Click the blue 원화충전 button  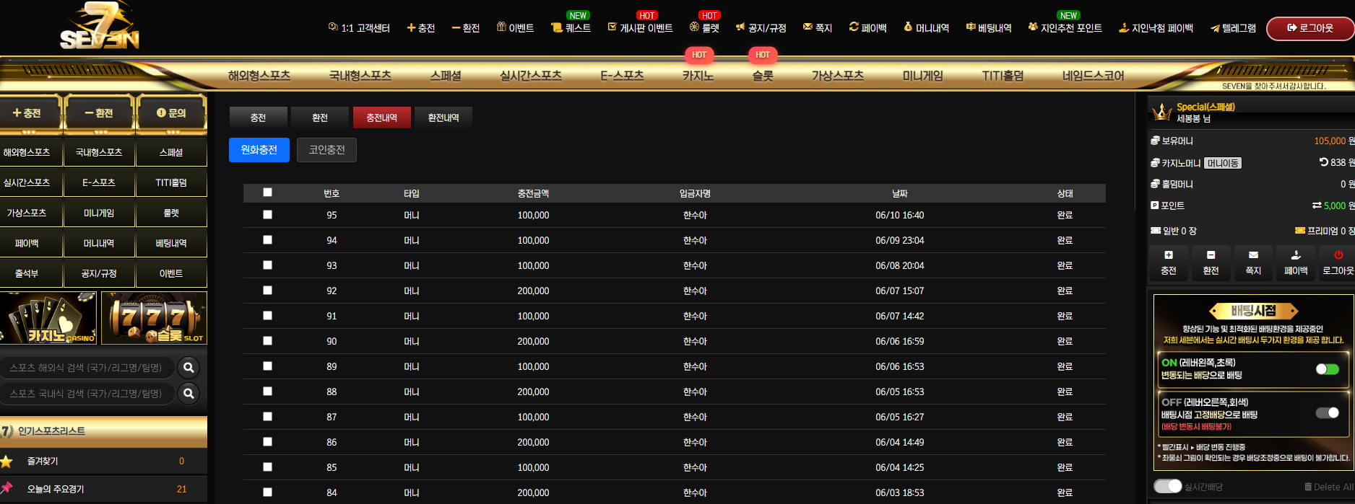(259, 150)
